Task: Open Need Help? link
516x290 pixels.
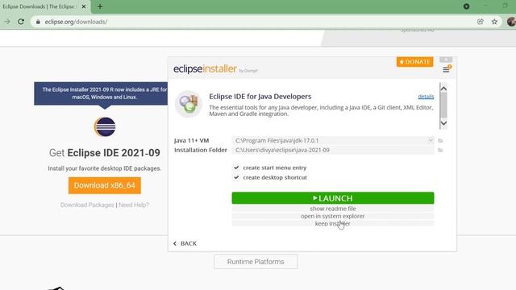Action: point(134,205)
